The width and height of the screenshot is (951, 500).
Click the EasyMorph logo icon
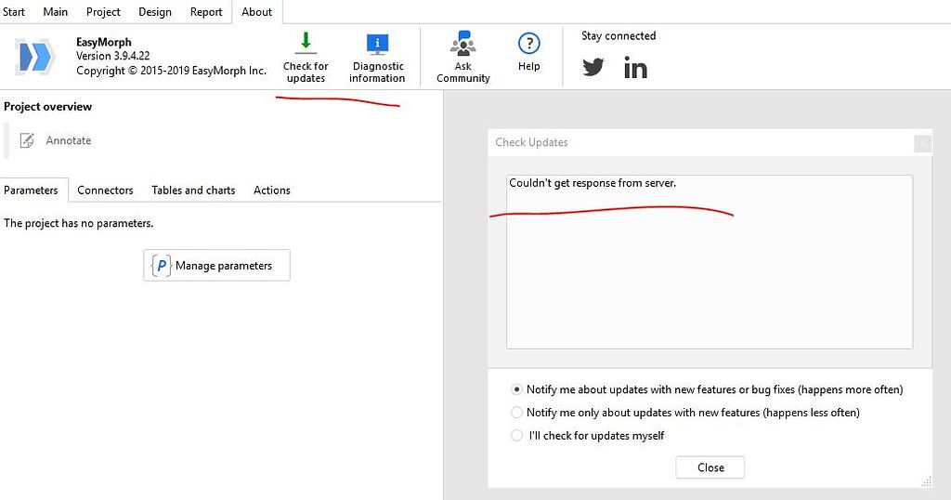pos(35,57)
